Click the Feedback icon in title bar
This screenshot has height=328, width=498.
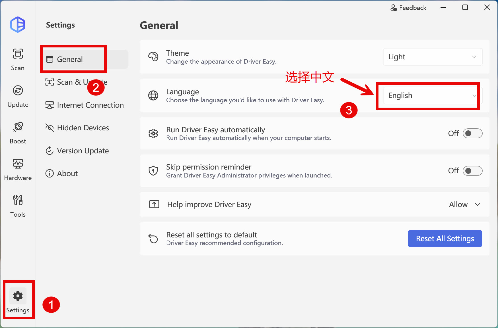[x=394, y=8]
